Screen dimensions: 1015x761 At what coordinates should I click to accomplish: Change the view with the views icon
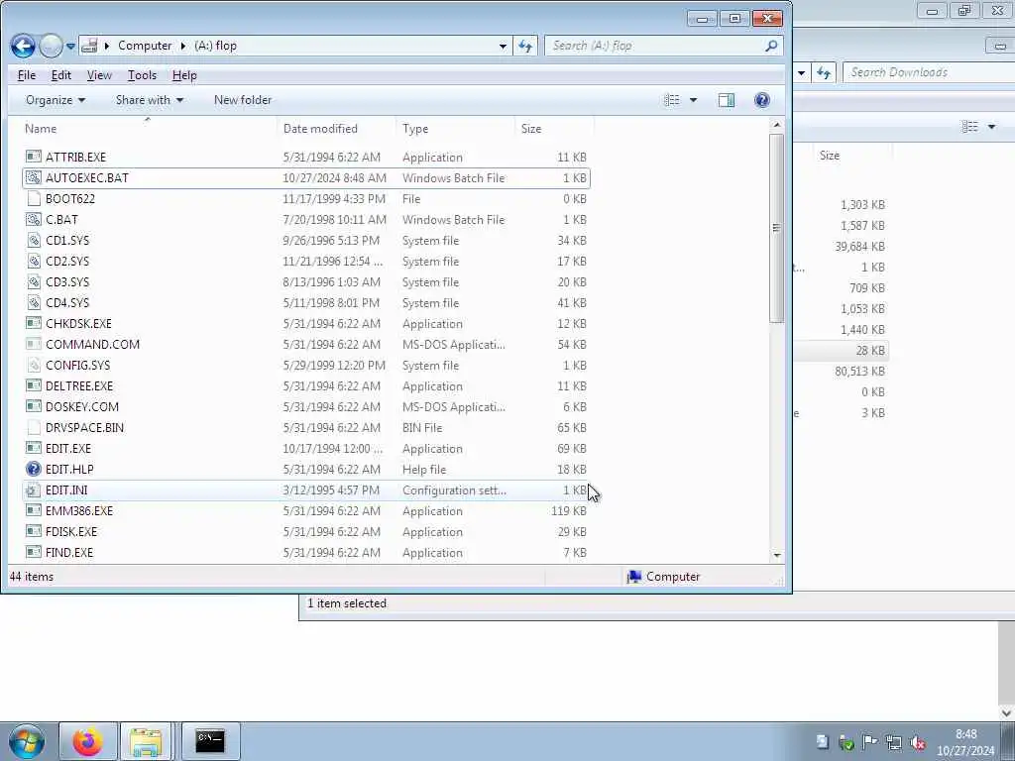pyautogui.click(x=672, y=100)
